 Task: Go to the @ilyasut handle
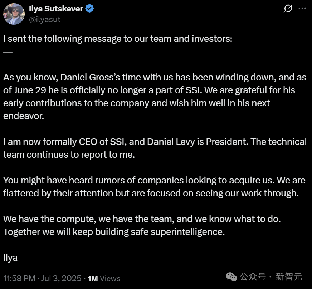click(44, 20)
